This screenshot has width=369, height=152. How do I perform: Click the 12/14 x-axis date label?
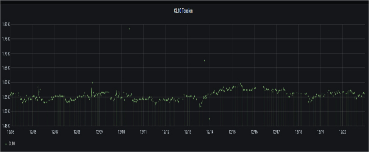click(x=210, y=132)
